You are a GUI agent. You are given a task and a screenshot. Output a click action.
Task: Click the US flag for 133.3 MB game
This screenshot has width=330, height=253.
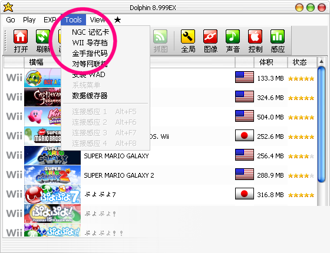245,77
